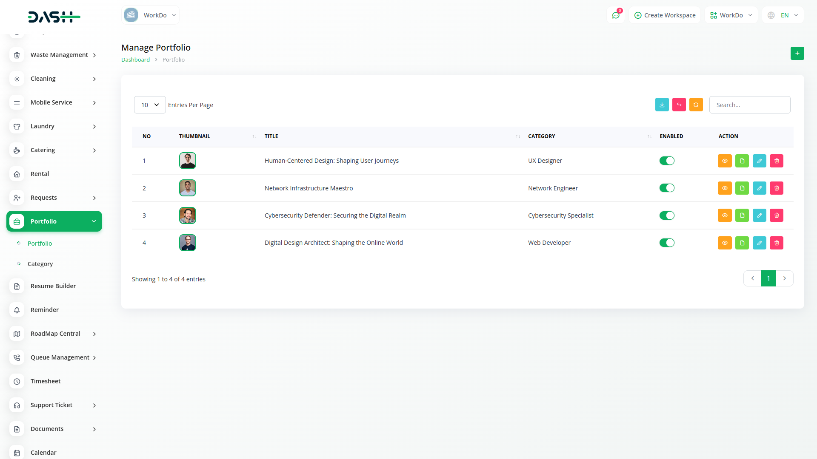The width and height of the screenshot is (817, 459).
Task: Toggle enabled switch for Network Engineer row
Action: click(667, 188)
